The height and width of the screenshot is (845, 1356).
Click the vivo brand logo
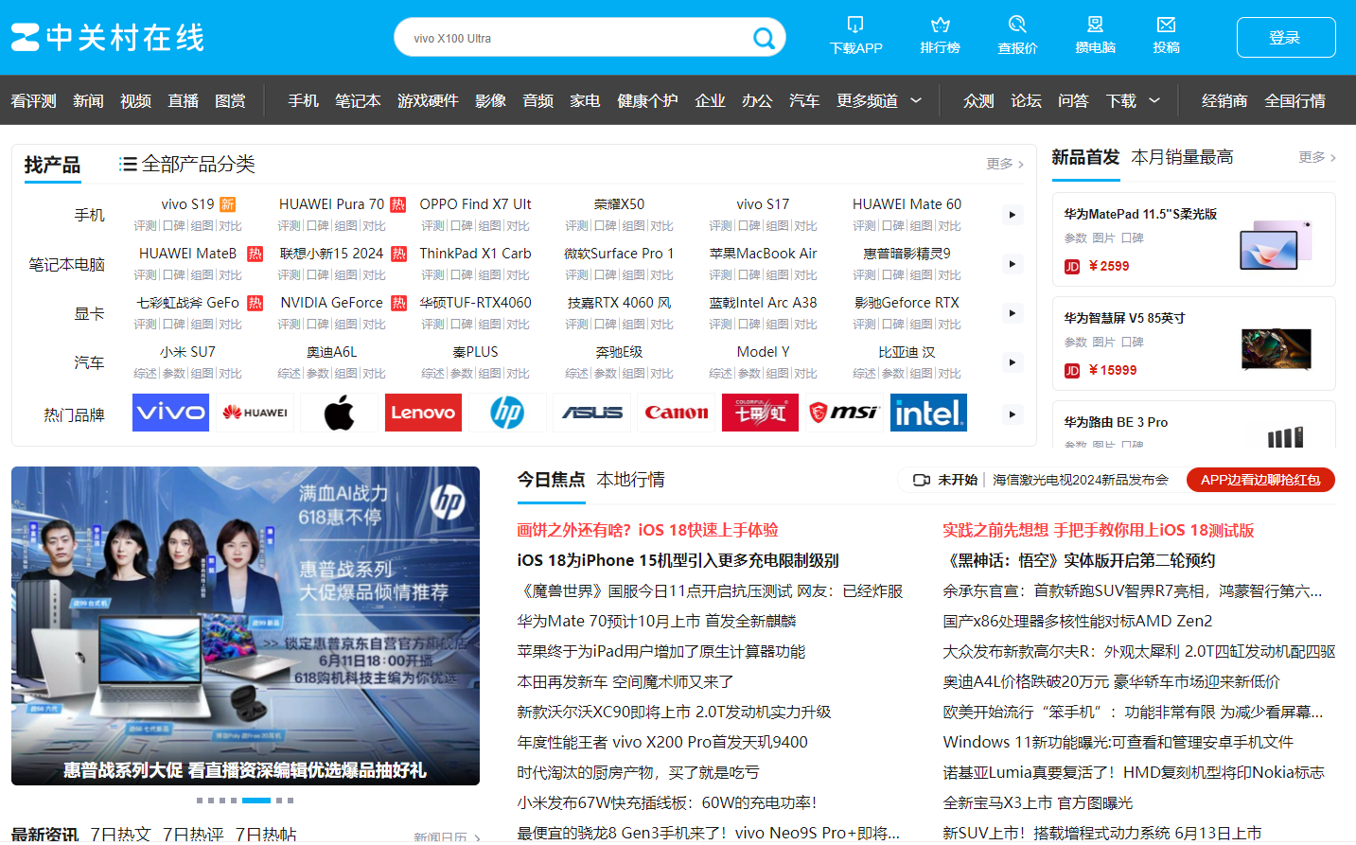pyautogui.click(x=170, y=413)
